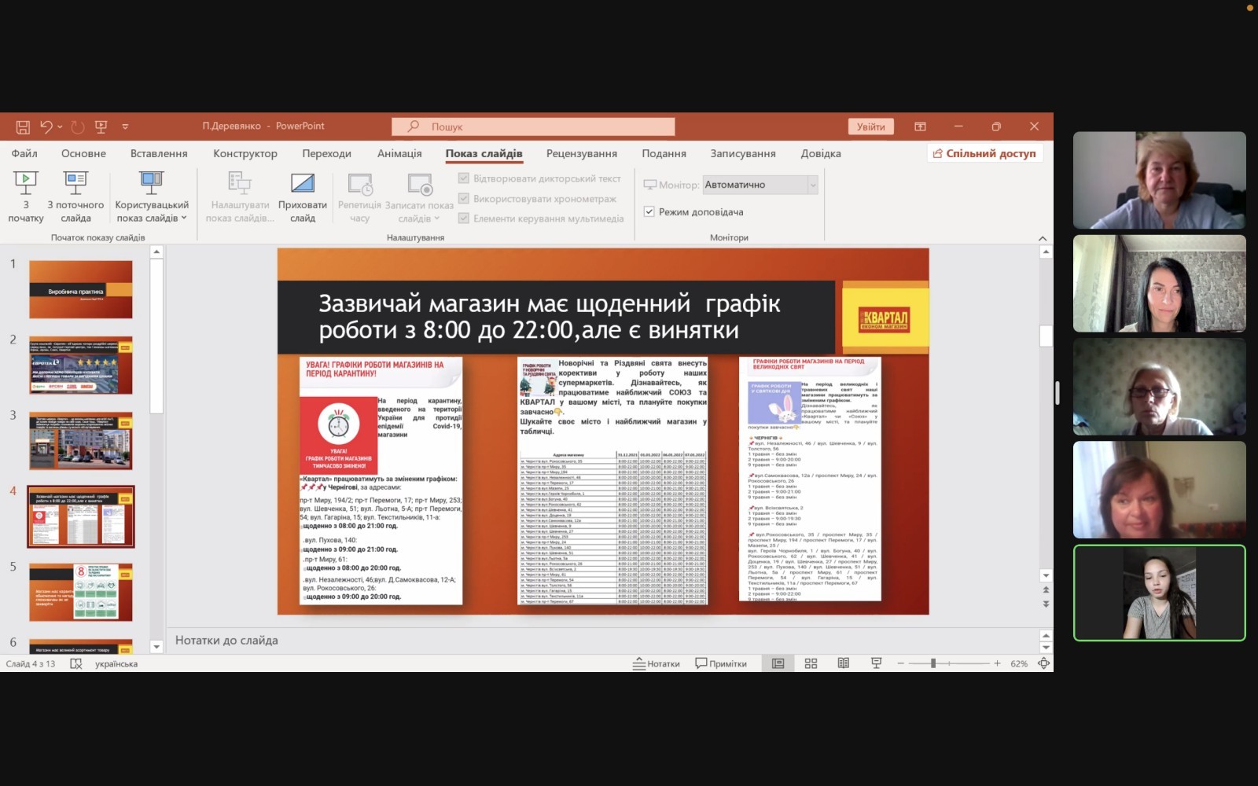
Task: Click spell check icon in status bar
Action: click(x=76, y=663)
